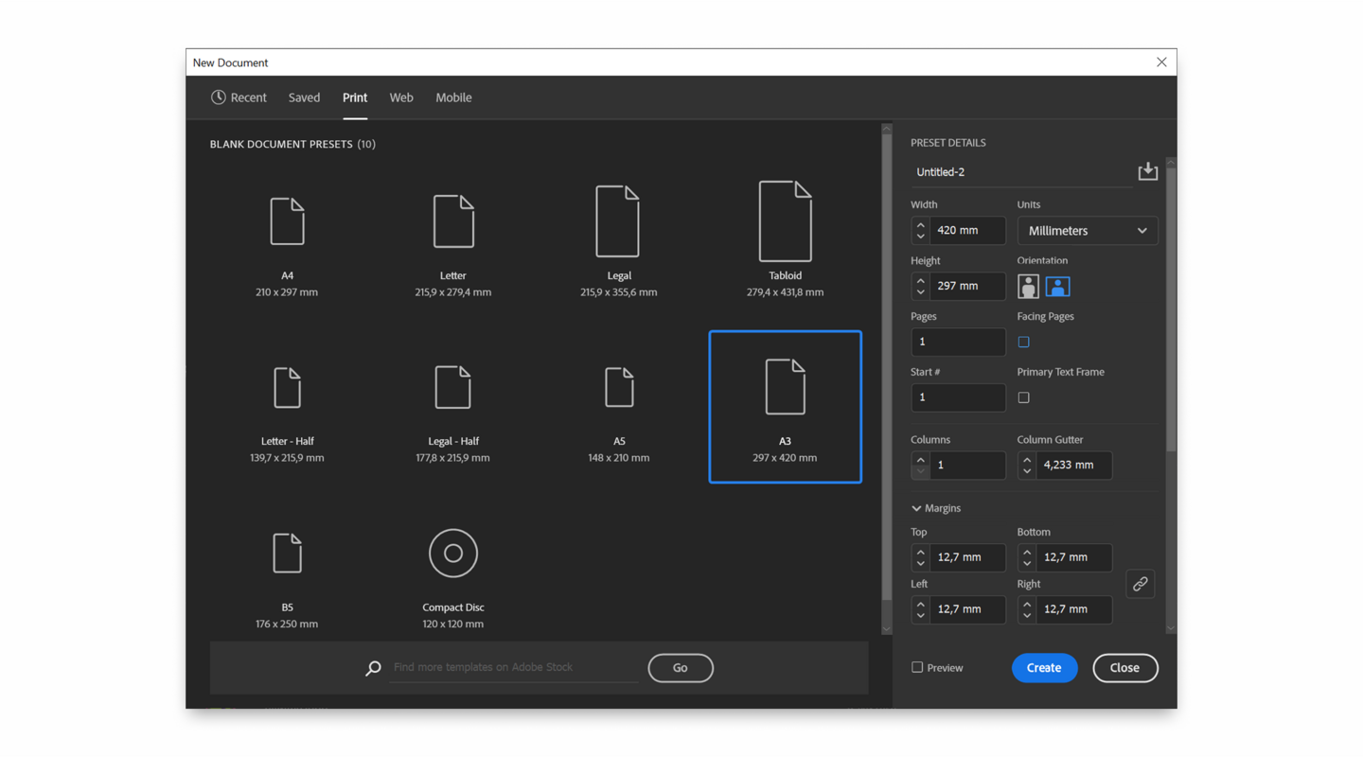
Task: Collapse the Margins section
Action: point(916,508)
